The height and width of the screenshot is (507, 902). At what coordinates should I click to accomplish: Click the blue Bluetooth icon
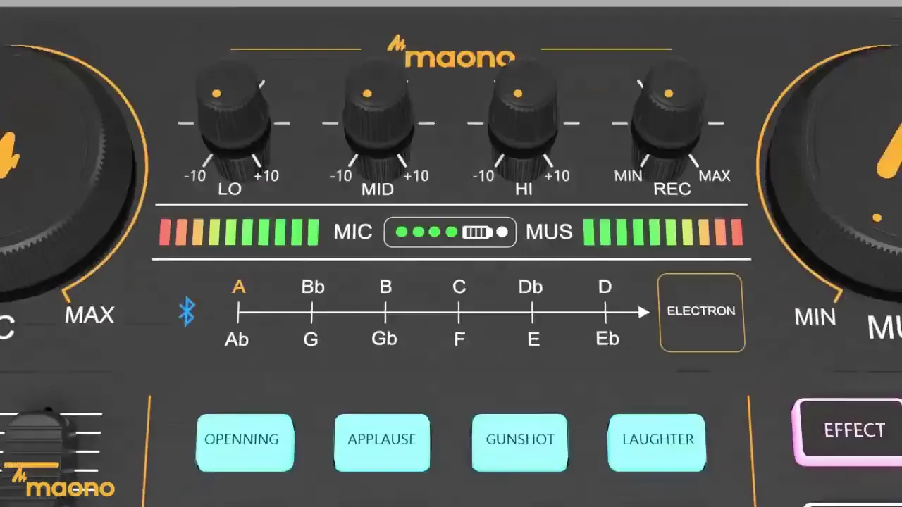[x=187, y=311]
